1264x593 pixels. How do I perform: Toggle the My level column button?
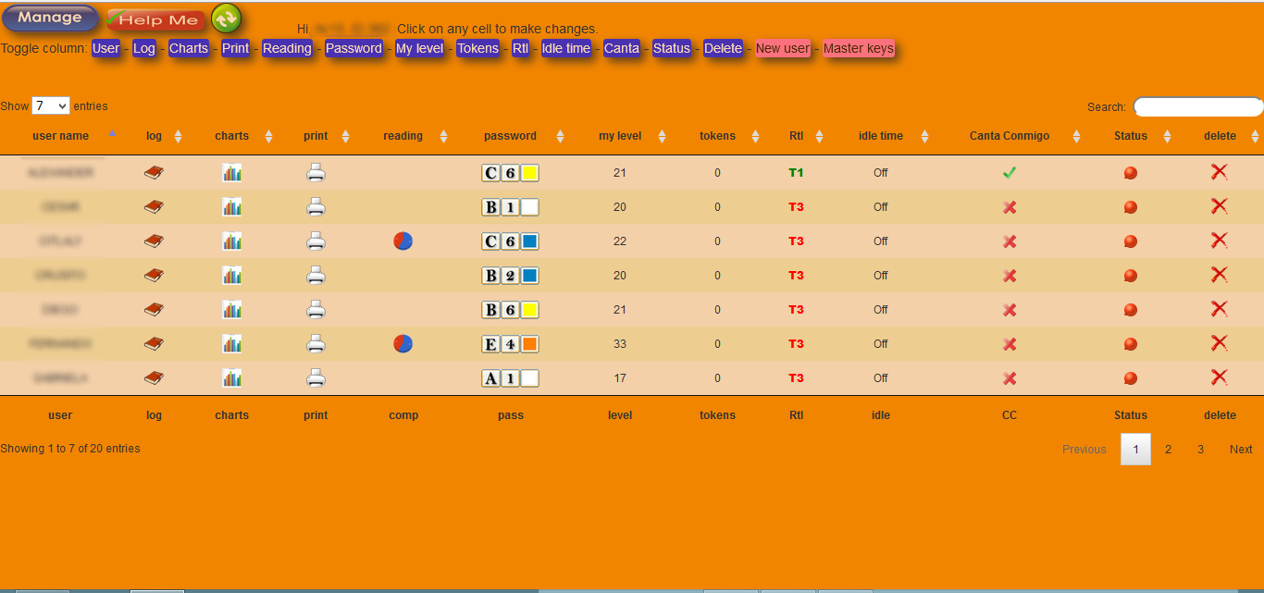click(420, 48)
